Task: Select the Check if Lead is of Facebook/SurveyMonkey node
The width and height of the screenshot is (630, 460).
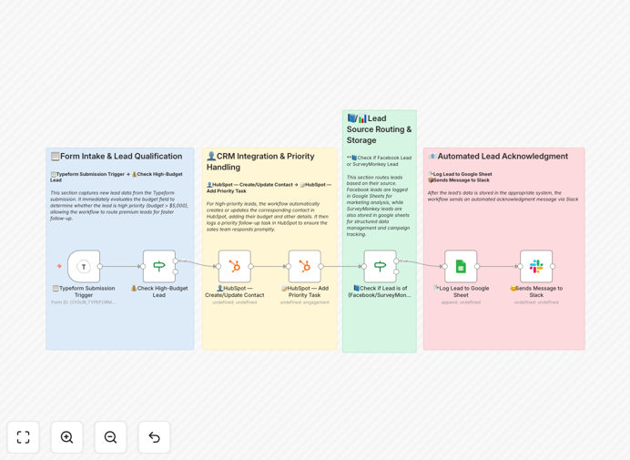Action: (x=380, y=266)
